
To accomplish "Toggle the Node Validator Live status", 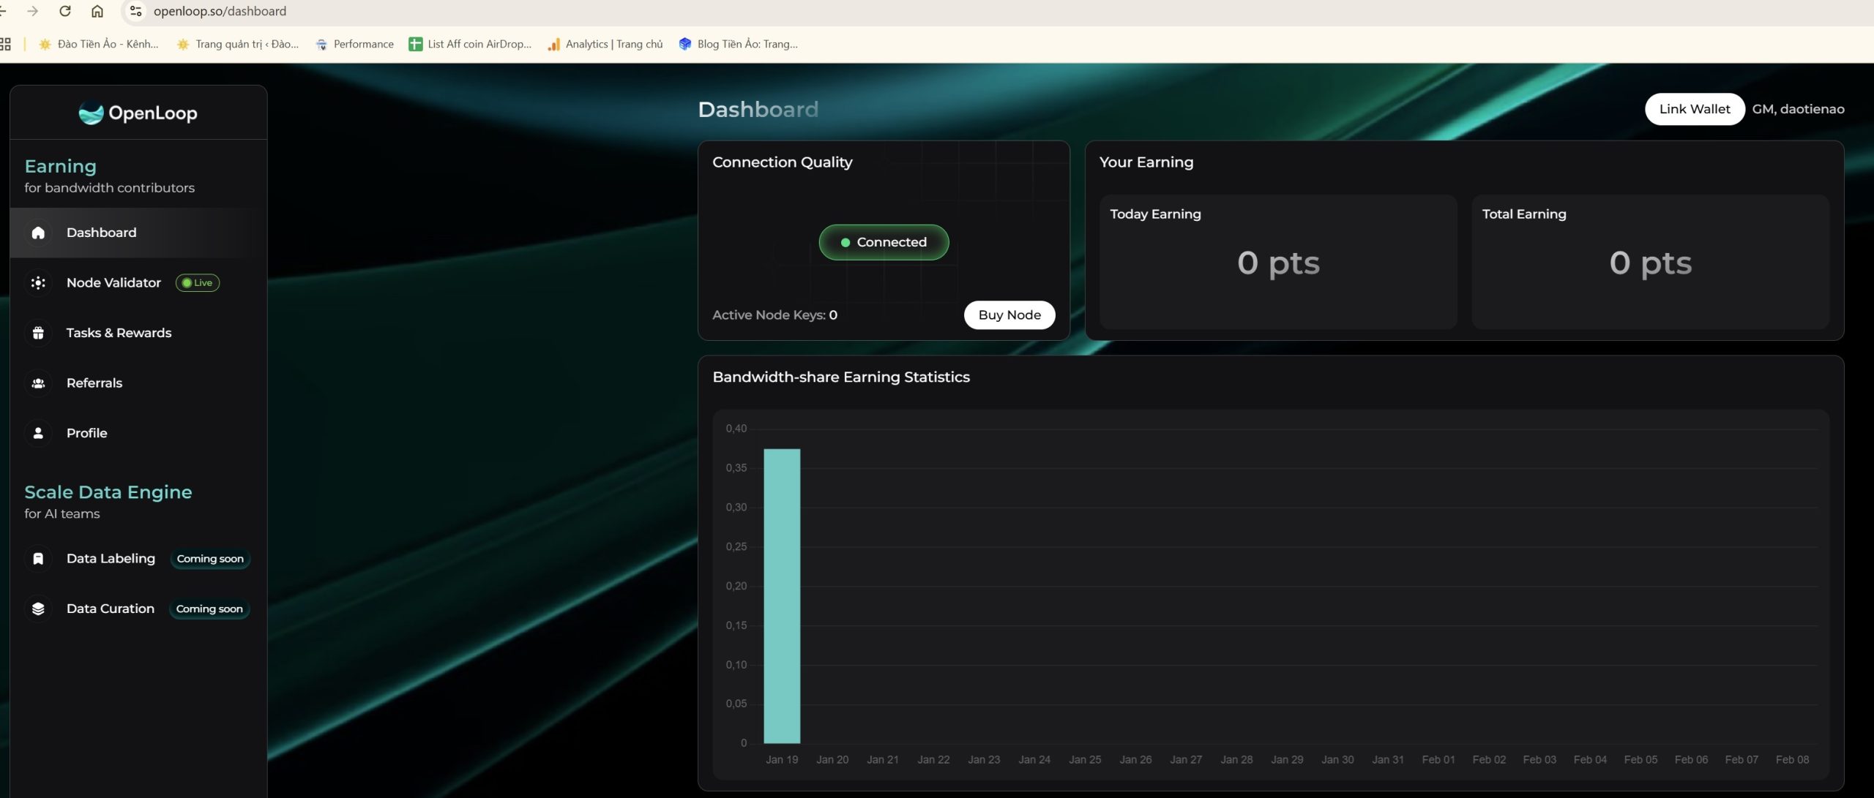I will click(196, 283).
